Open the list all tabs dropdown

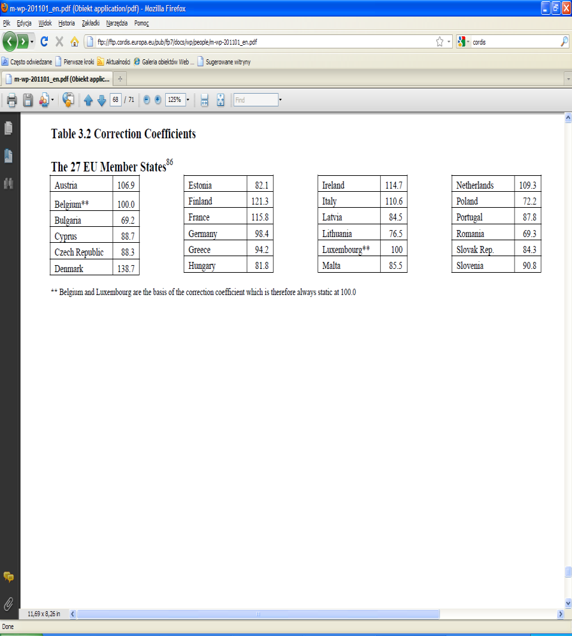pyautogui.click(x=568, y=78)
